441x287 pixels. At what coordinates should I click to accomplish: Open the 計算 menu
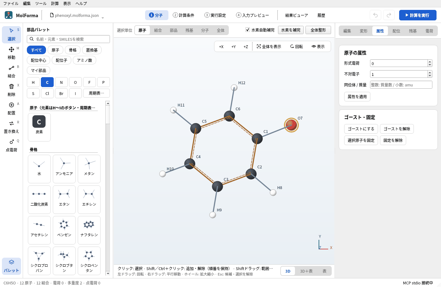(x=55, y=4)
